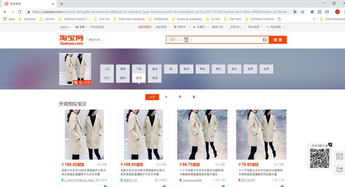Select the 家具 category tile
Viewport: 345px width, 187px height.
pyautogui.click(x=250, y=69)
